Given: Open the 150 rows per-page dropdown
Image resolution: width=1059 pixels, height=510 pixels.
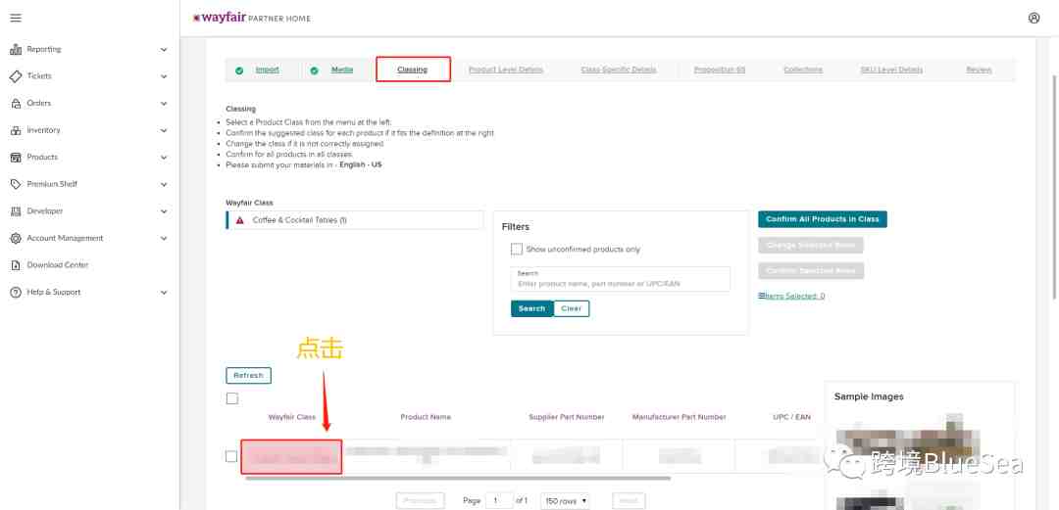Looking at the screenshot, I should 565,501.
